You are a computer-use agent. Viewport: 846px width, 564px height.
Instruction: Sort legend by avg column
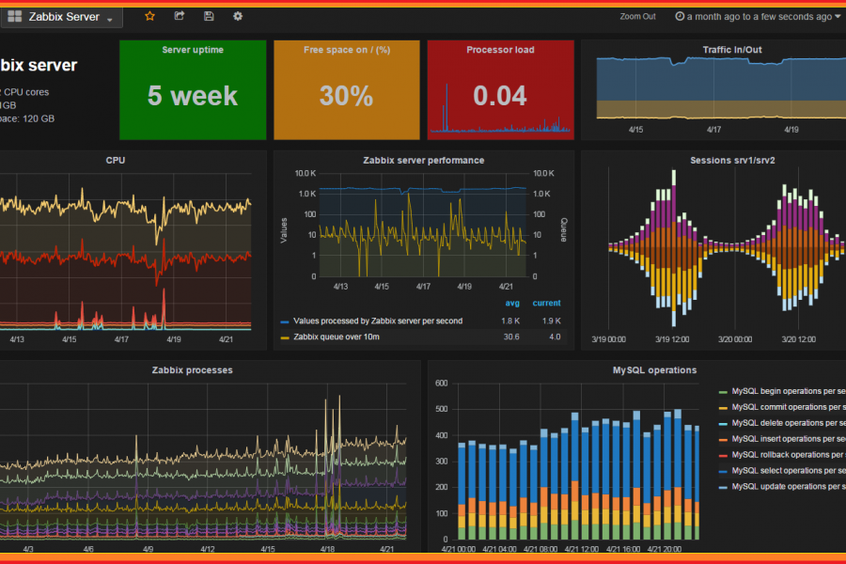tap(512, 303)
